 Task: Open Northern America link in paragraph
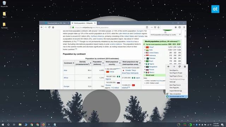tap(97, 36)
